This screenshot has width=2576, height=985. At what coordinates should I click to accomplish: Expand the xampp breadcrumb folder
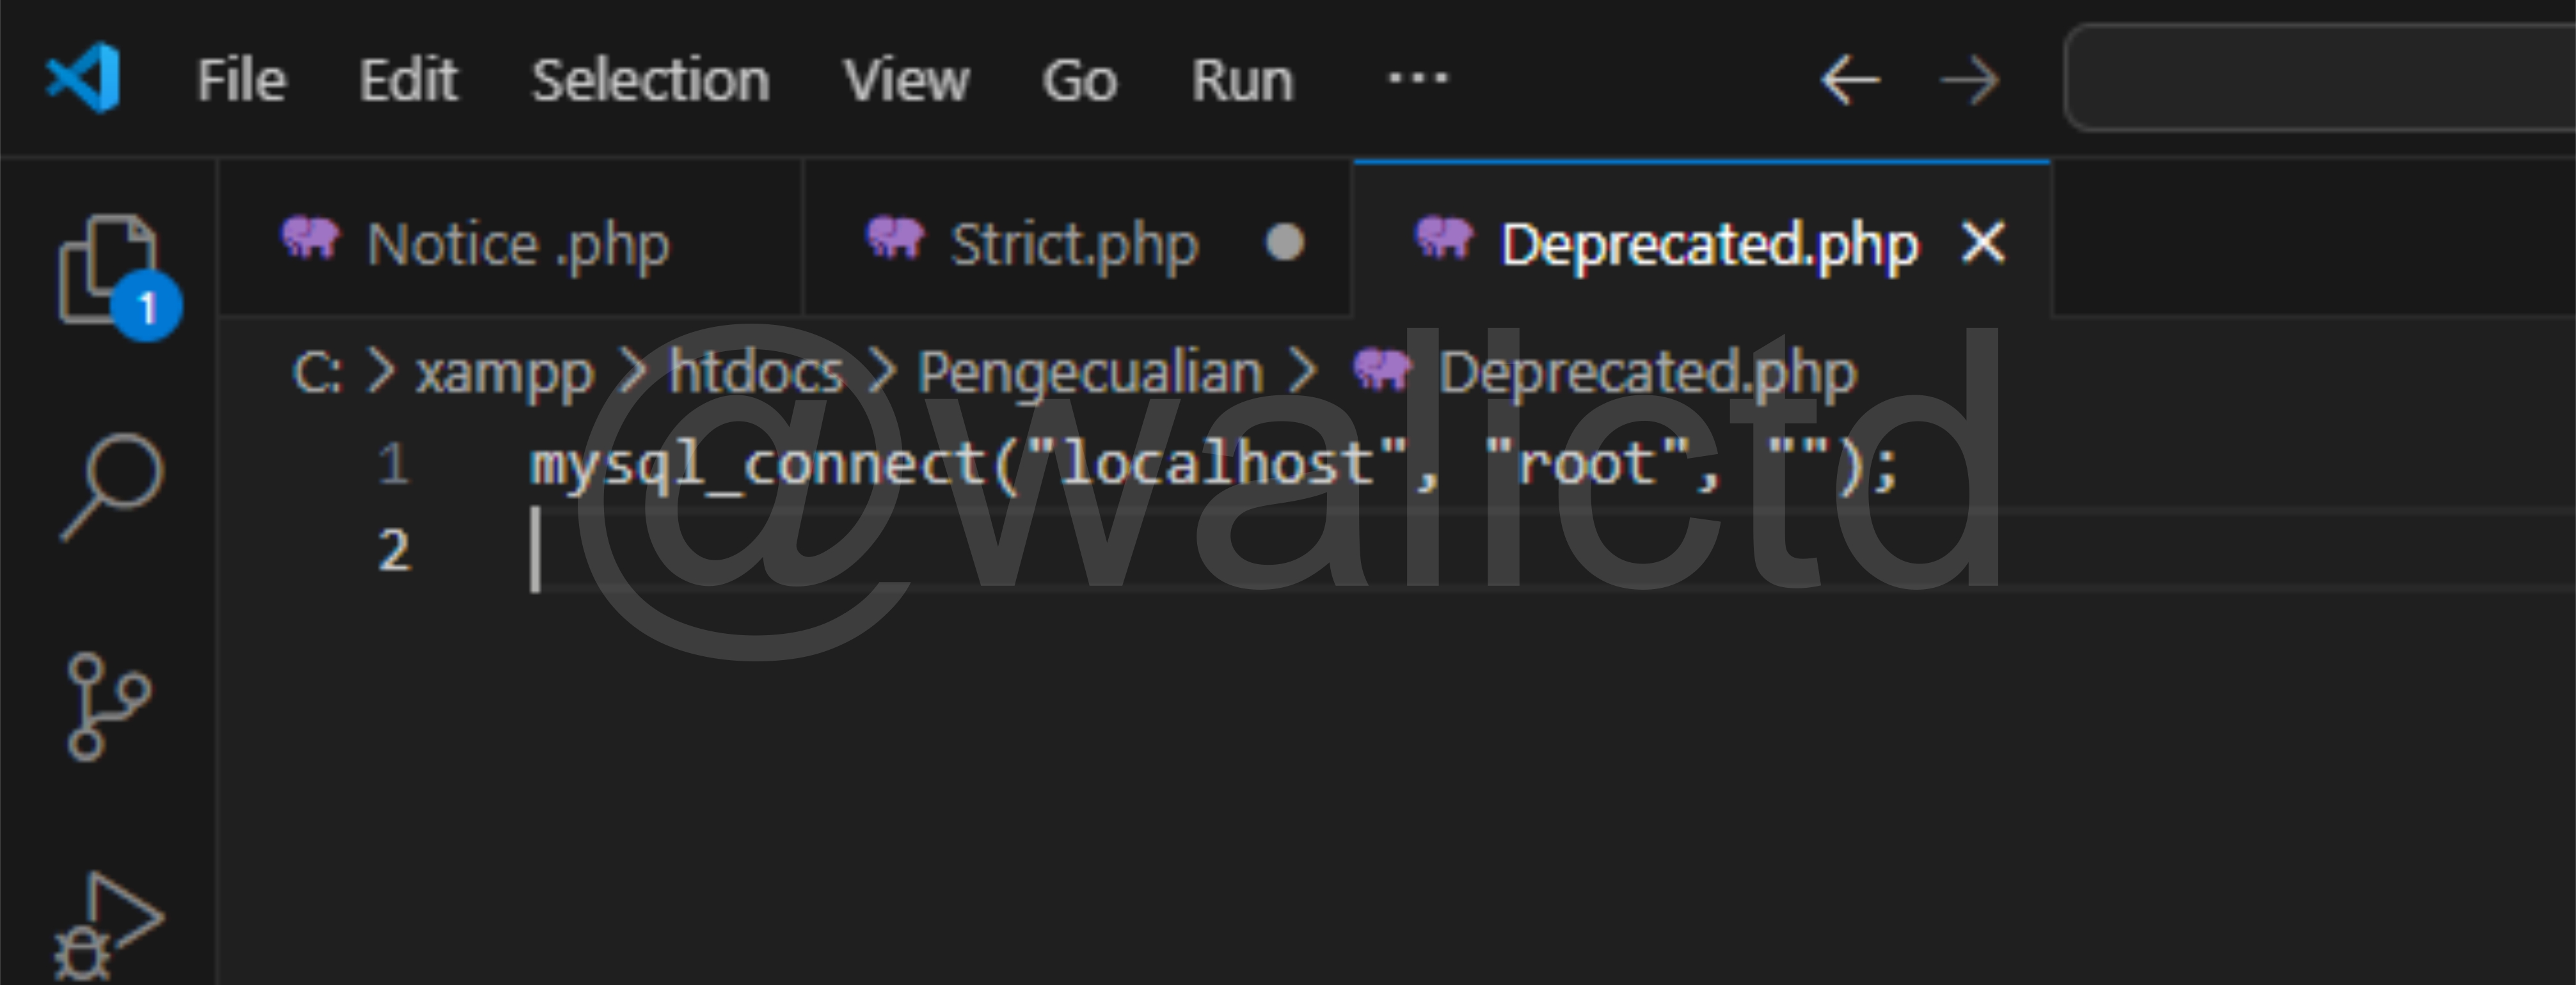504,373
